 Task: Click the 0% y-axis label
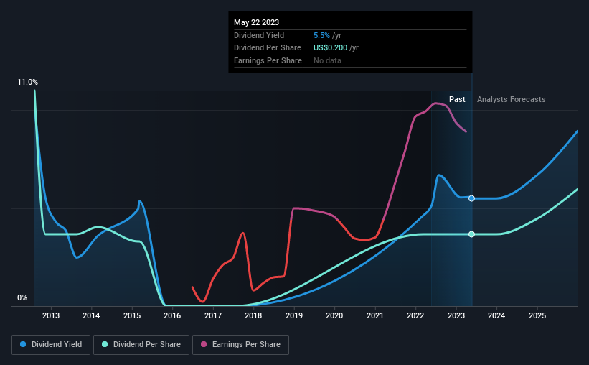pyautogui.click(x=22, y=297)
